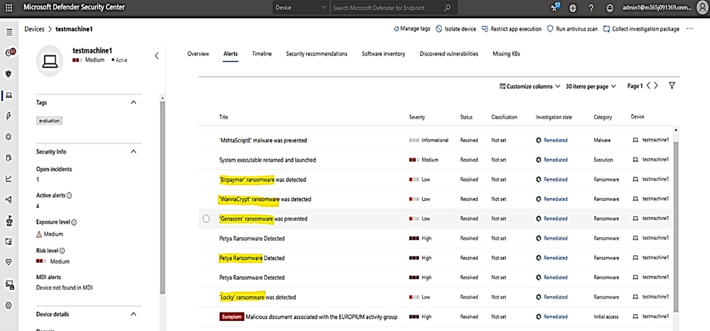Click the globe icon in header
Viewport: 710px width, 331px height.
point(574,8)
